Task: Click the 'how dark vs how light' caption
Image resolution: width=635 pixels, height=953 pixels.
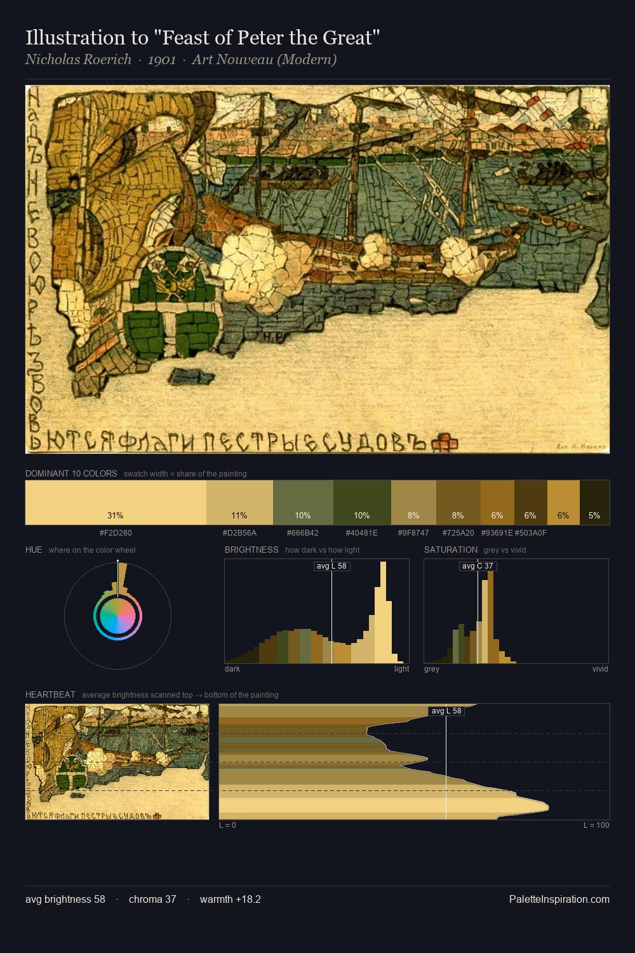Action: coord(323,550)
